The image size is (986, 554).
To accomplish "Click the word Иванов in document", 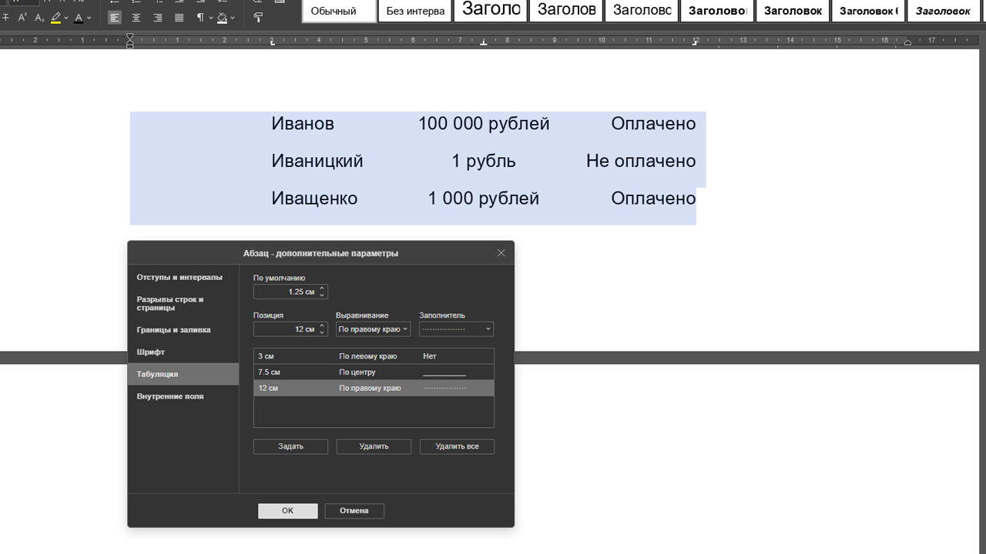I will tap(303, 124).
